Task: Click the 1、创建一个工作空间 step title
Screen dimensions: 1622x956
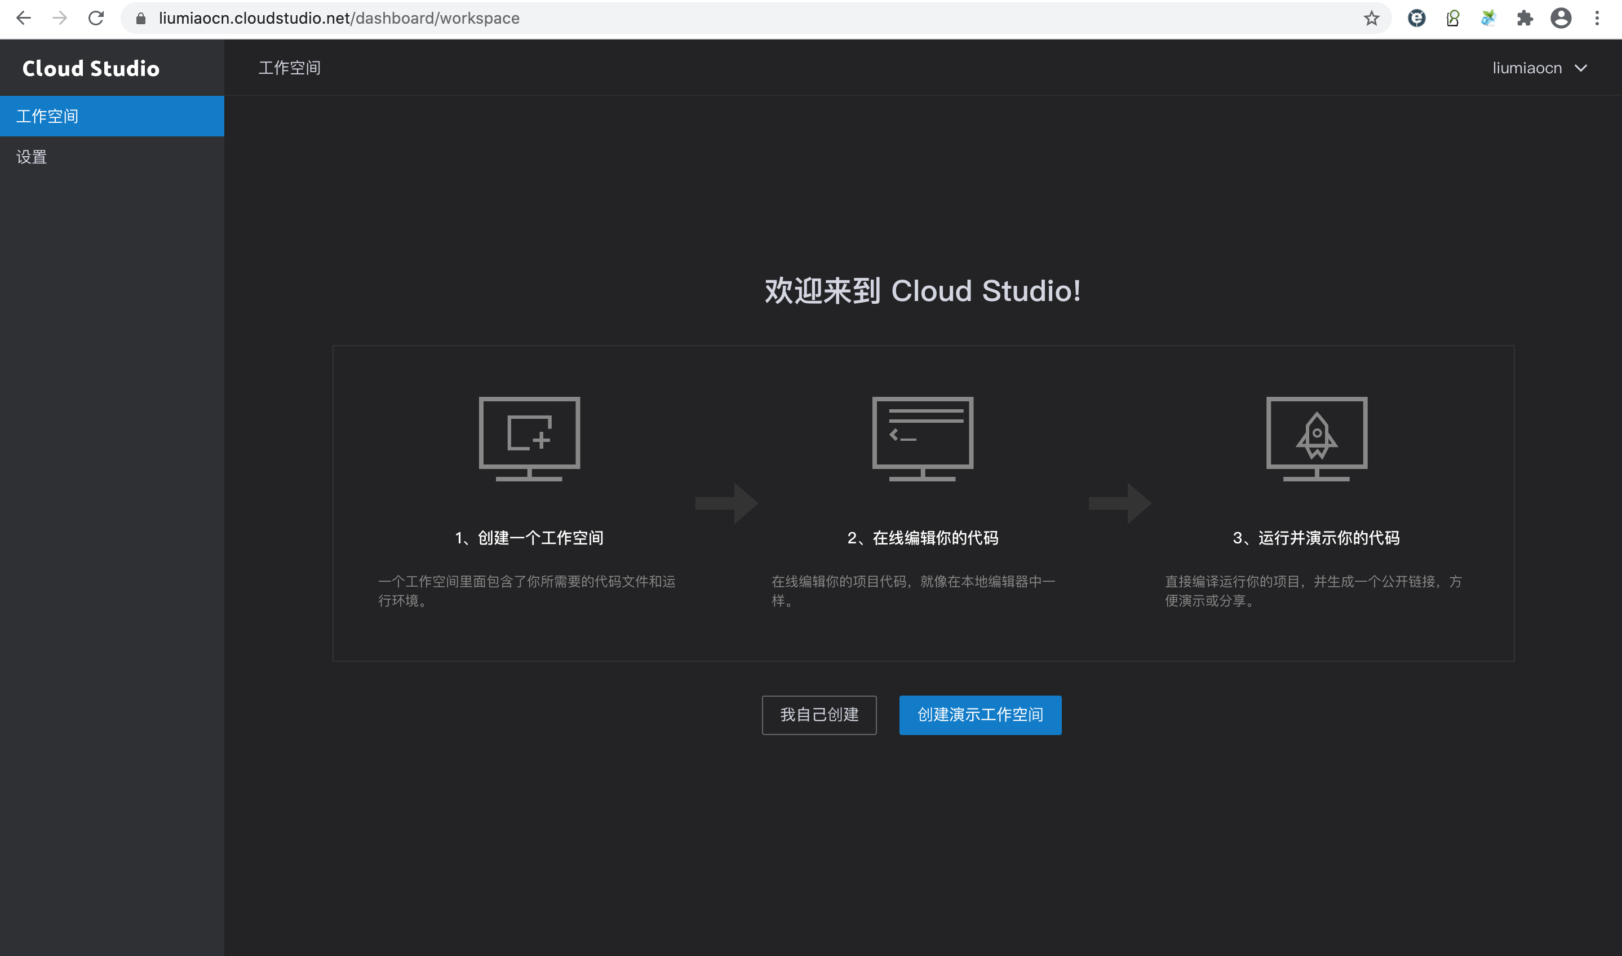Action: (x=529, y=537)
